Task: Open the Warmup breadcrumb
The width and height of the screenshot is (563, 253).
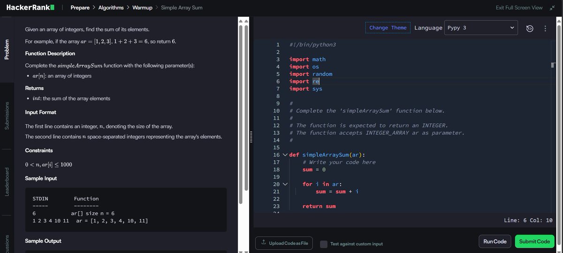Action: [x=143, y=7]
